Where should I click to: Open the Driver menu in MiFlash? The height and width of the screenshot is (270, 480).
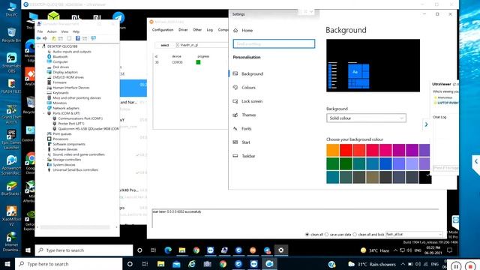pos(183,30)
